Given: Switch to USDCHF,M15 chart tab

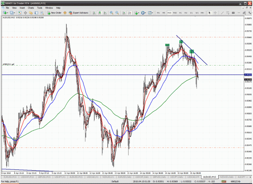Looking at the screenshot, I should pyautogui.click(x=27, y=177).
